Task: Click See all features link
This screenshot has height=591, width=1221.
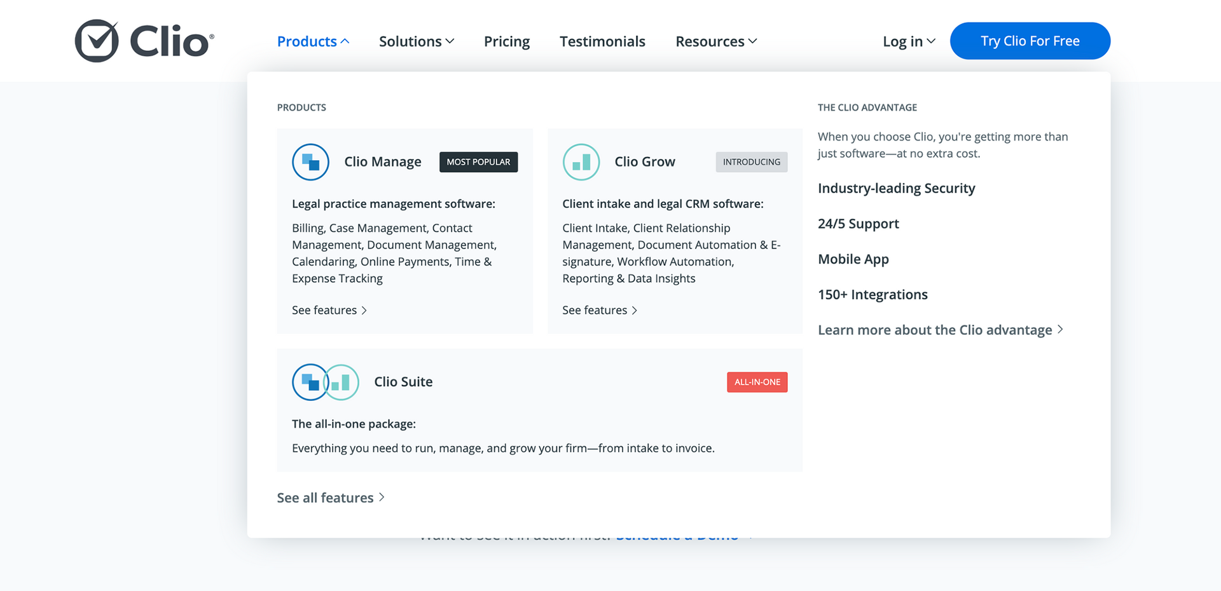Action: pos(331,498)
